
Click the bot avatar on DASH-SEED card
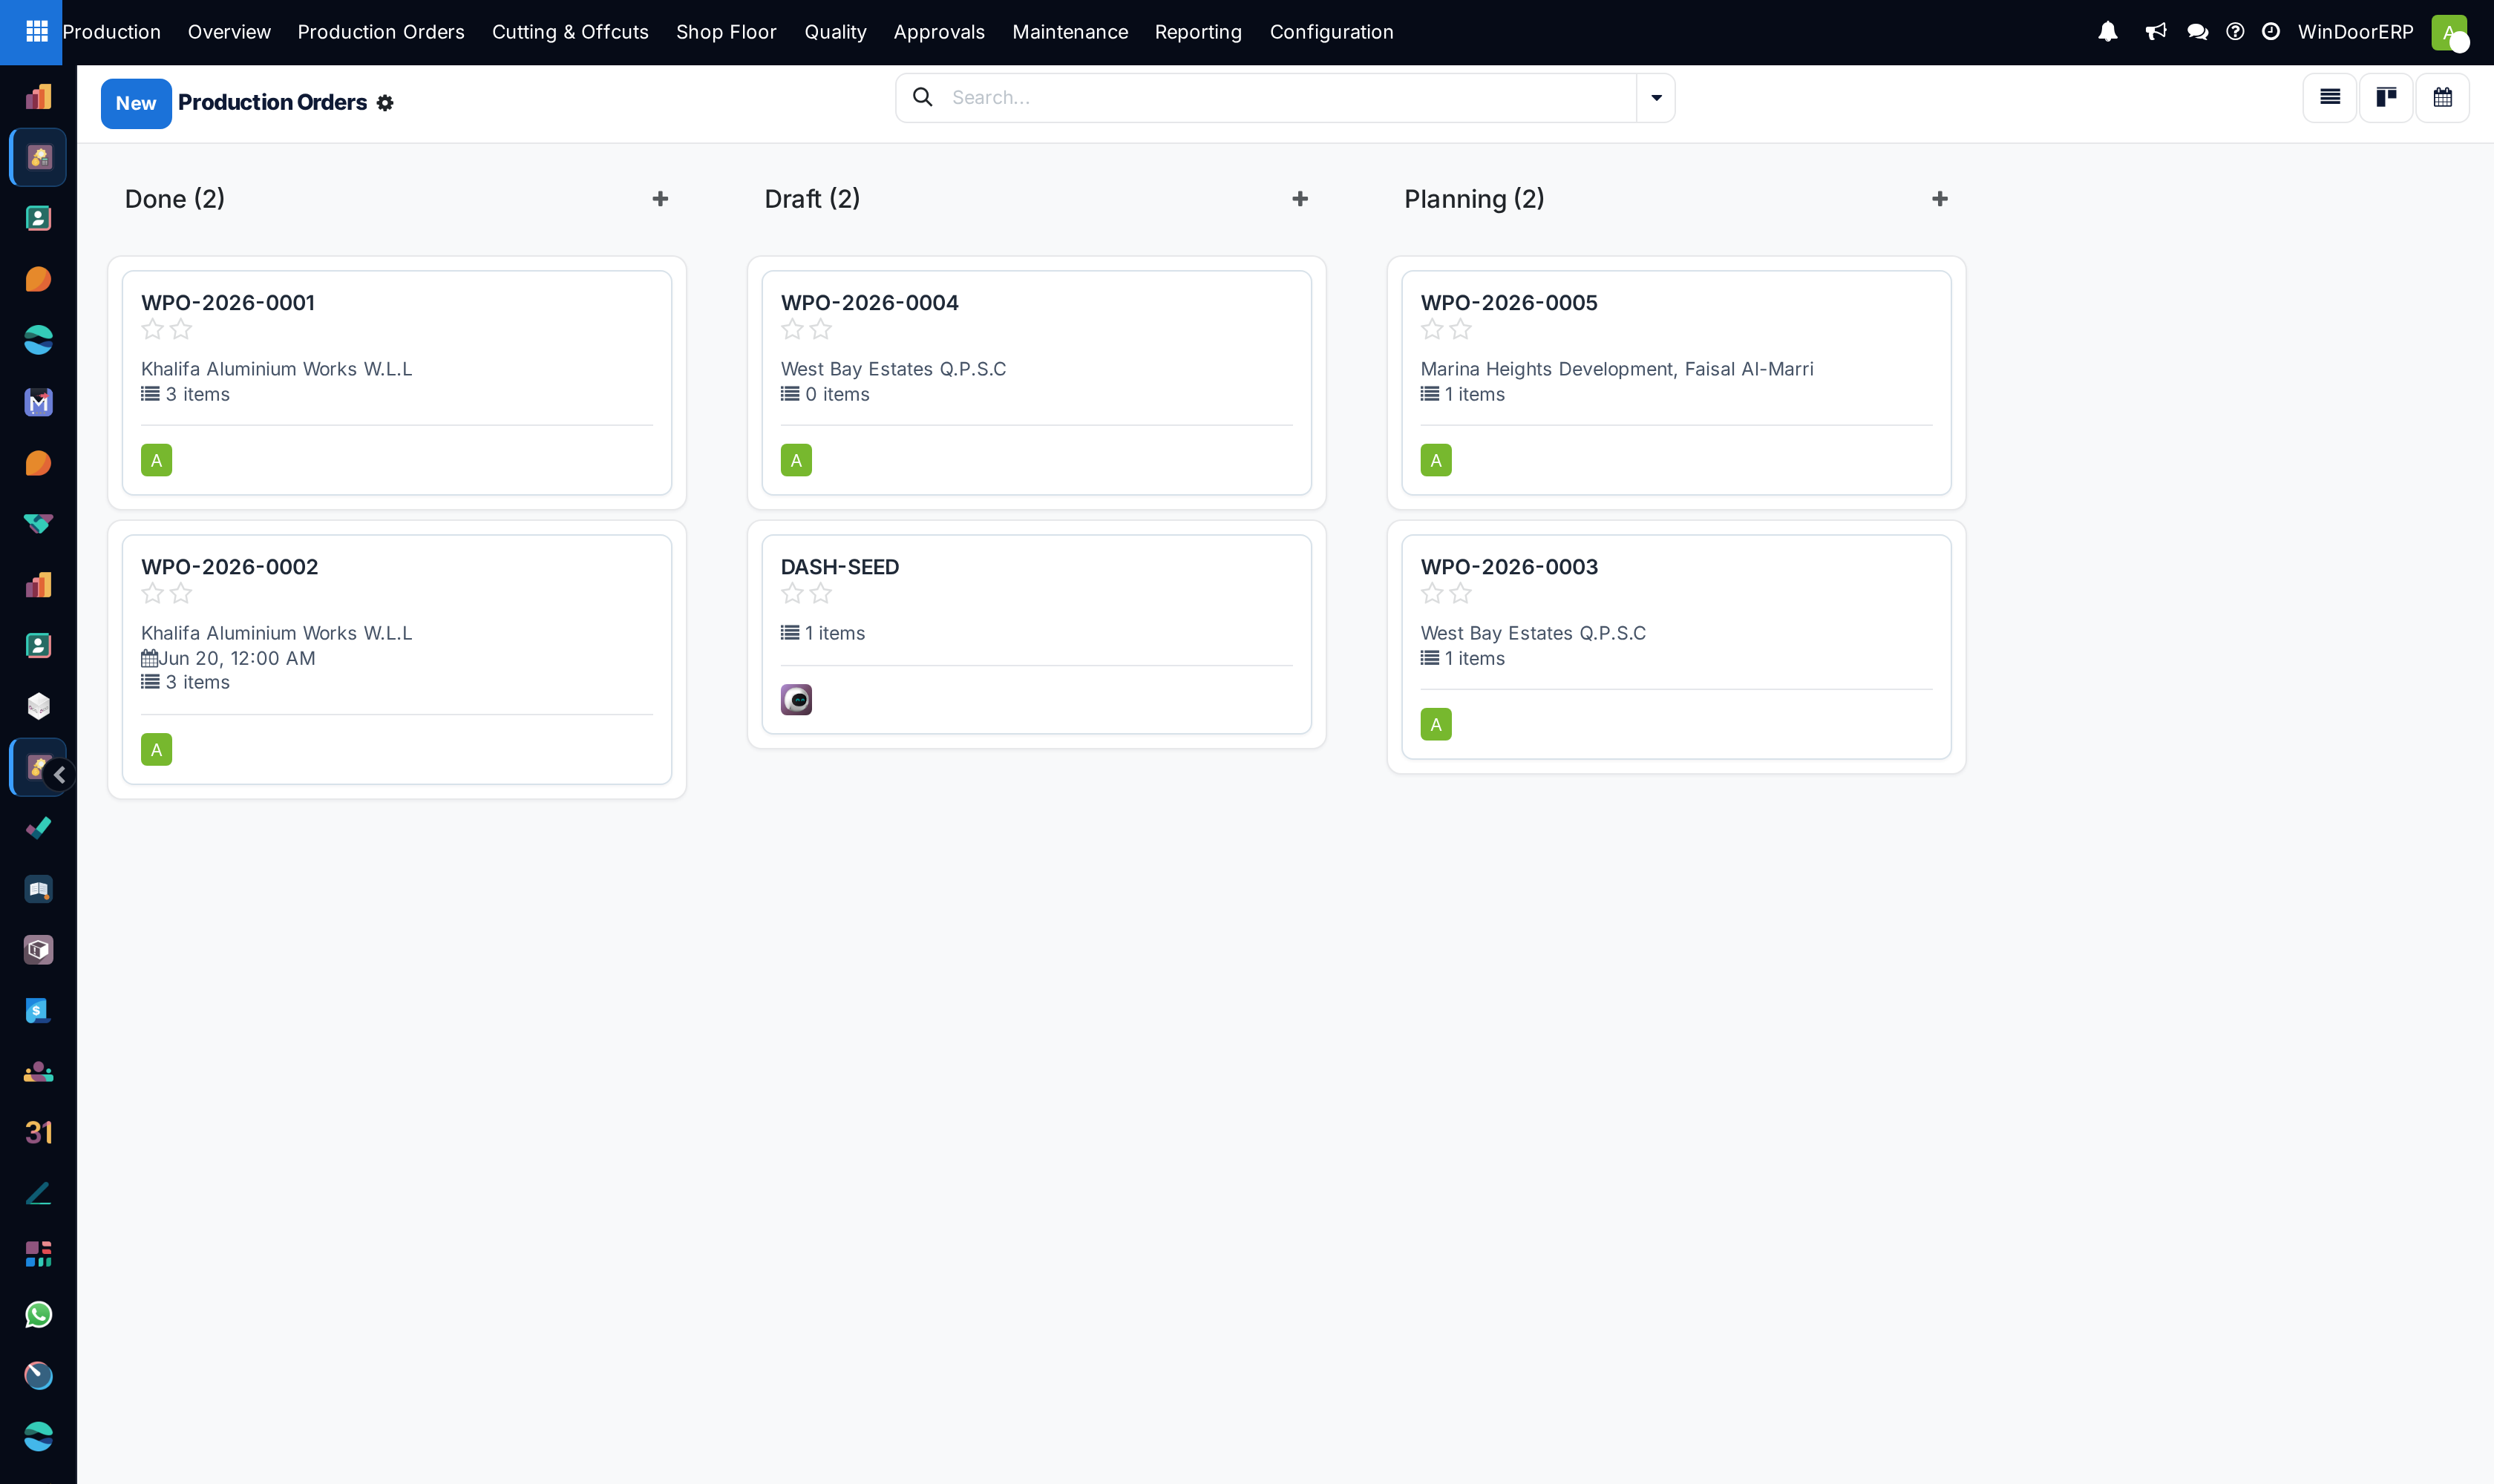coord(796,700)
